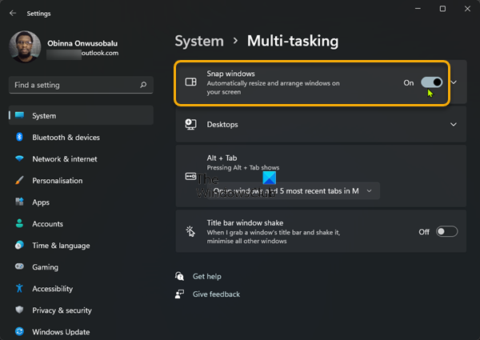Select System in the sidebar

tap(44, 116)
